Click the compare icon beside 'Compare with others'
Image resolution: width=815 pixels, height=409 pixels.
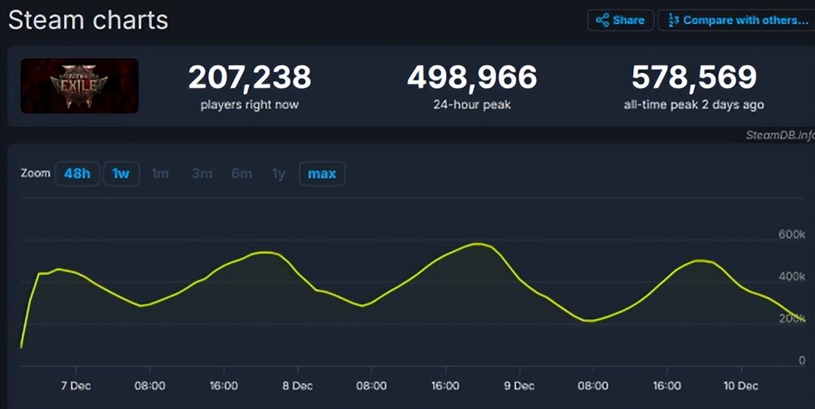tap(673, 20)
